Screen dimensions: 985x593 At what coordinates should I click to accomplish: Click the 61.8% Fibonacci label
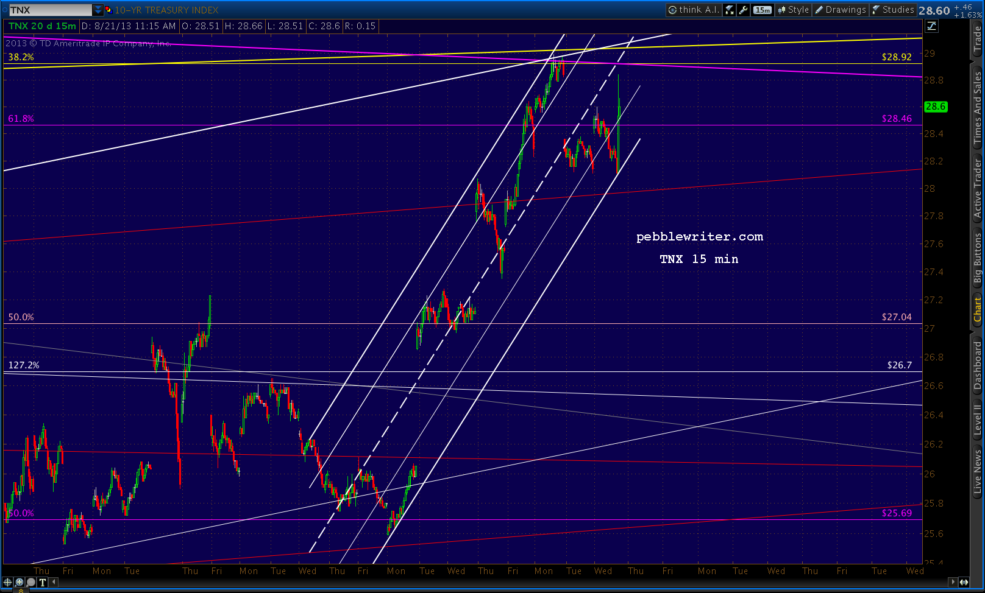21,118
